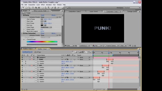Screen dimensions: 162x91
Task: Toggle Start of Ramp stopwatch
Action: click(26, 19)
